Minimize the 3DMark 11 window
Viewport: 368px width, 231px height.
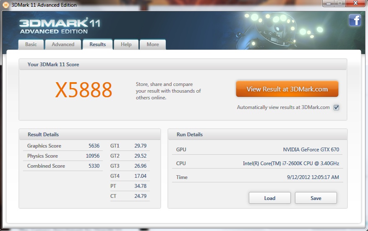point(328,3)
